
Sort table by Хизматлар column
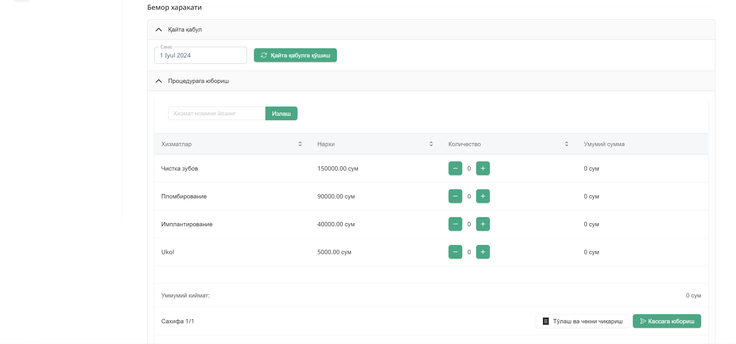click(300, 144)
